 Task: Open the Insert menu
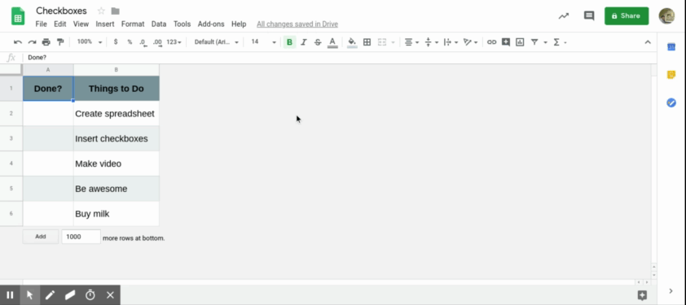coord(105,24)
